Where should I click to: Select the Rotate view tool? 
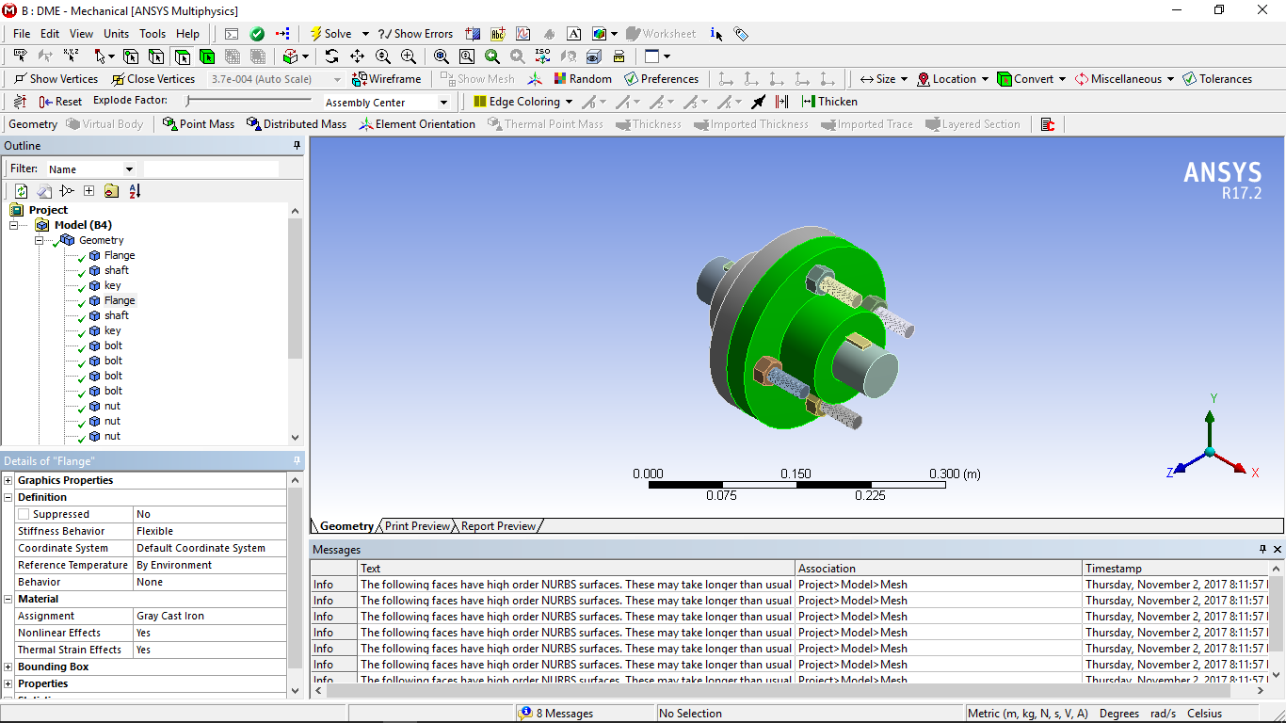[x=331, y=56]
